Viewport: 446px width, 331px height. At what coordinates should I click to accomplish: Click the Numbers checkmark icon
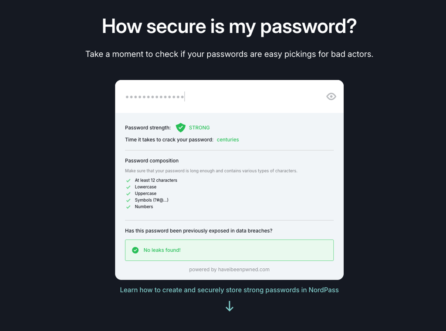click(x=128, y=207)
